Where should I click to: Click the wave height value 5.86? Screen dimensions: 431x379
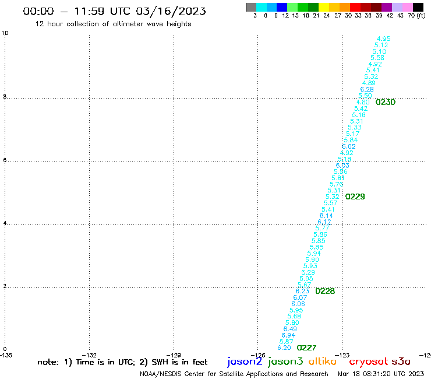coord(320,234)
